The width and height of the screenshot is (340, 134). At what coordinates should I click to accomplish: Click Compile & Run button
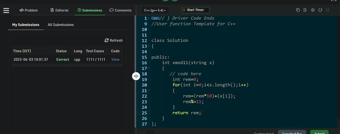click(x=292, y=132)
